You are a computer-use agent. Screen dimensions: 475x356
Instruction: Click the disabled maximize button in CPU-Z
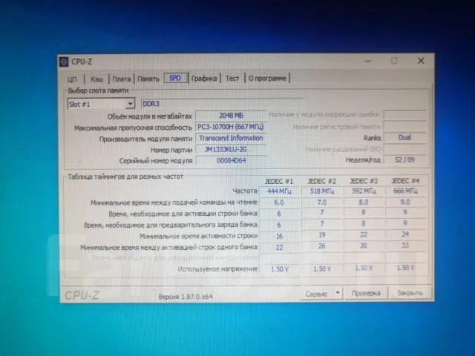(x=394, y=61)
